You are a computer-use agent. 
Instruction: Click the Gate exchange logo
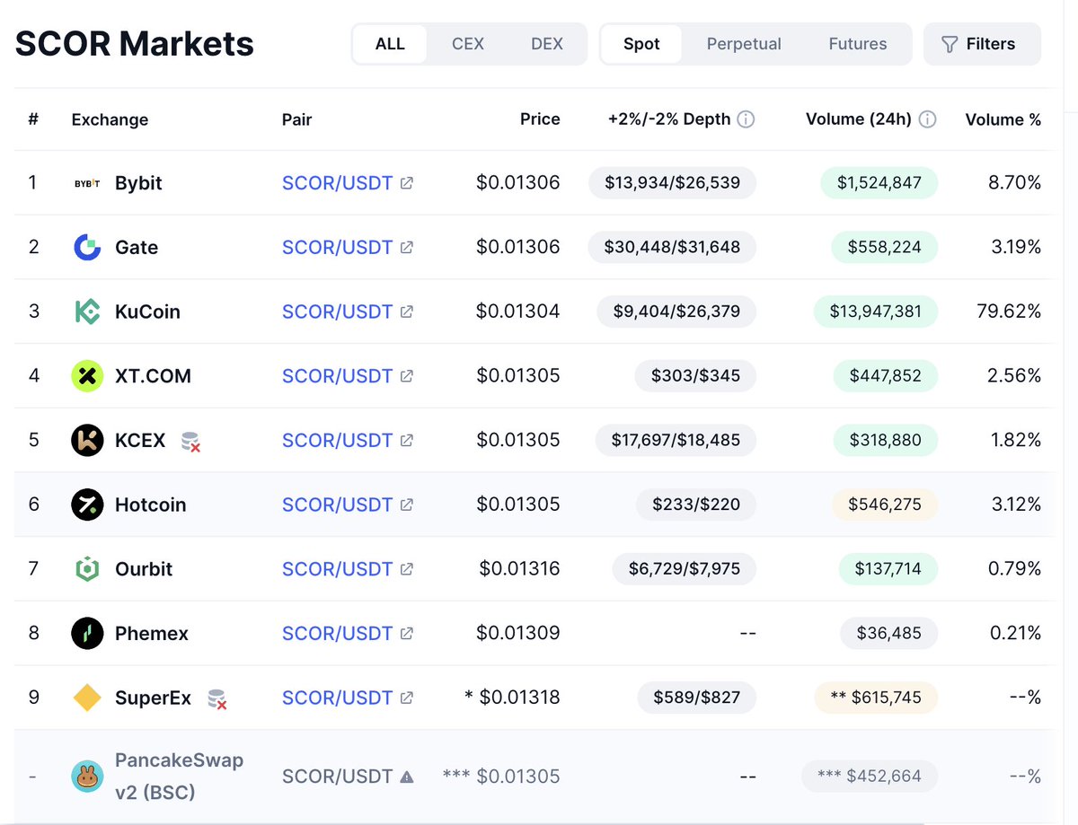click(87, 247)
